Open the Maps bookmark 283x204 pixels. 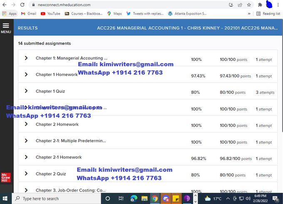[x=114, y=14]
